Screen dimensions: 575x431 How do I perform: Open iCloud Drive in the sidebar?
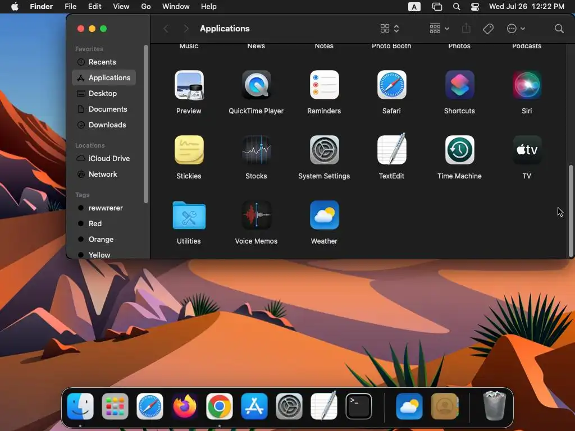tap(104, 158)
